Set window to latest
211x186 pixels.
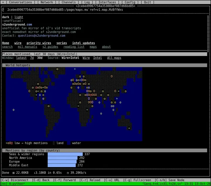tap(21, 58)
